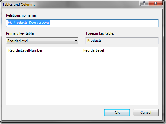The height and width of the screenshot is (124, 166).
Task: Dismiss with the Cancel button
Action: pos(146,113)
